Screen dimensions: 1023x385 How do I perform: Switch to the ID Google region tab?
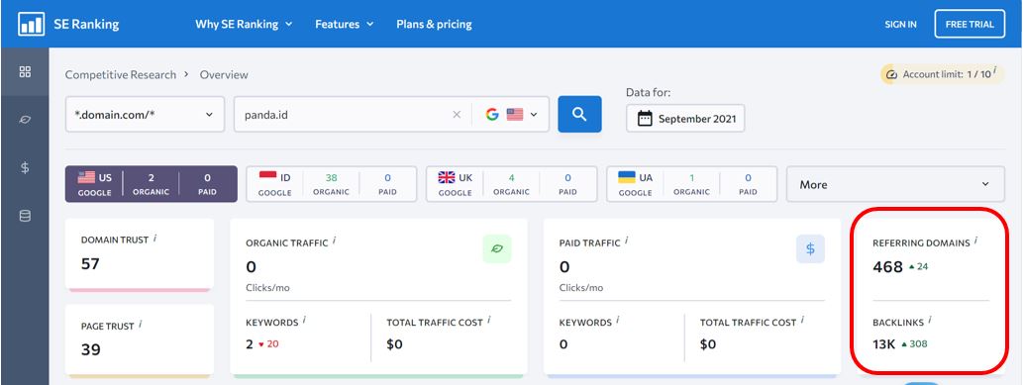click(x=332, y=184)
